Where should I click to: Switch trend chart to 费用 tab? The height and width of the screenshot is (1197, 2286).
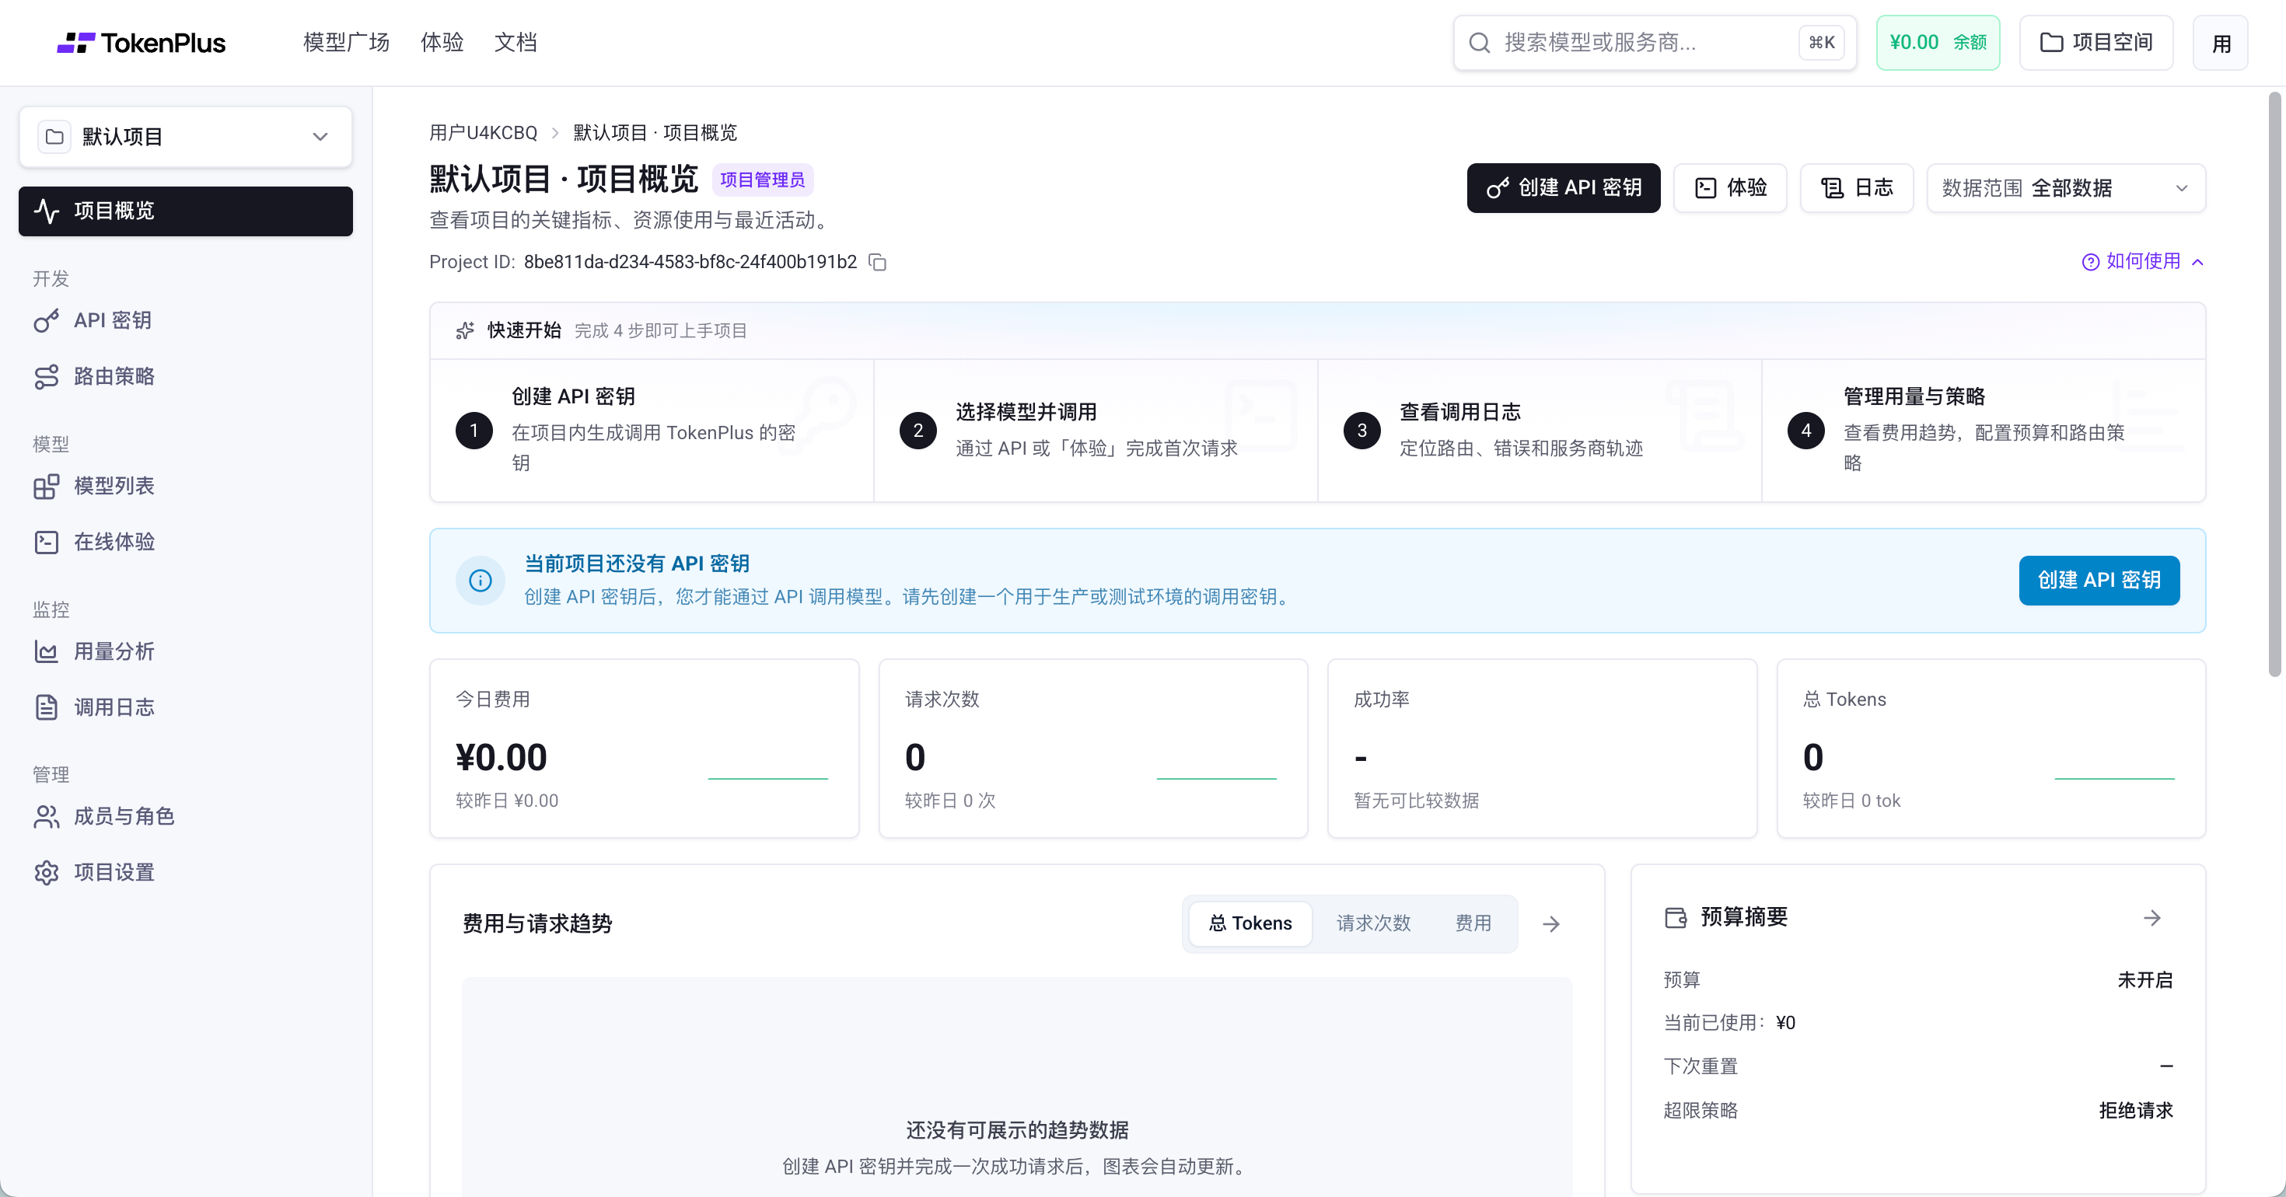[x=1473, y=923]
